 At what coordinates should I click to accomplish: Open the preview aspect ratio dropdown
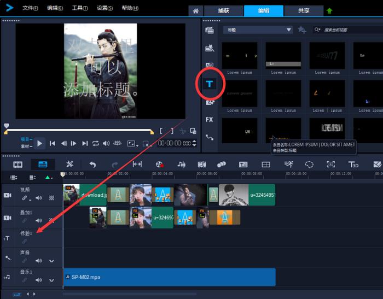[132, 144]
